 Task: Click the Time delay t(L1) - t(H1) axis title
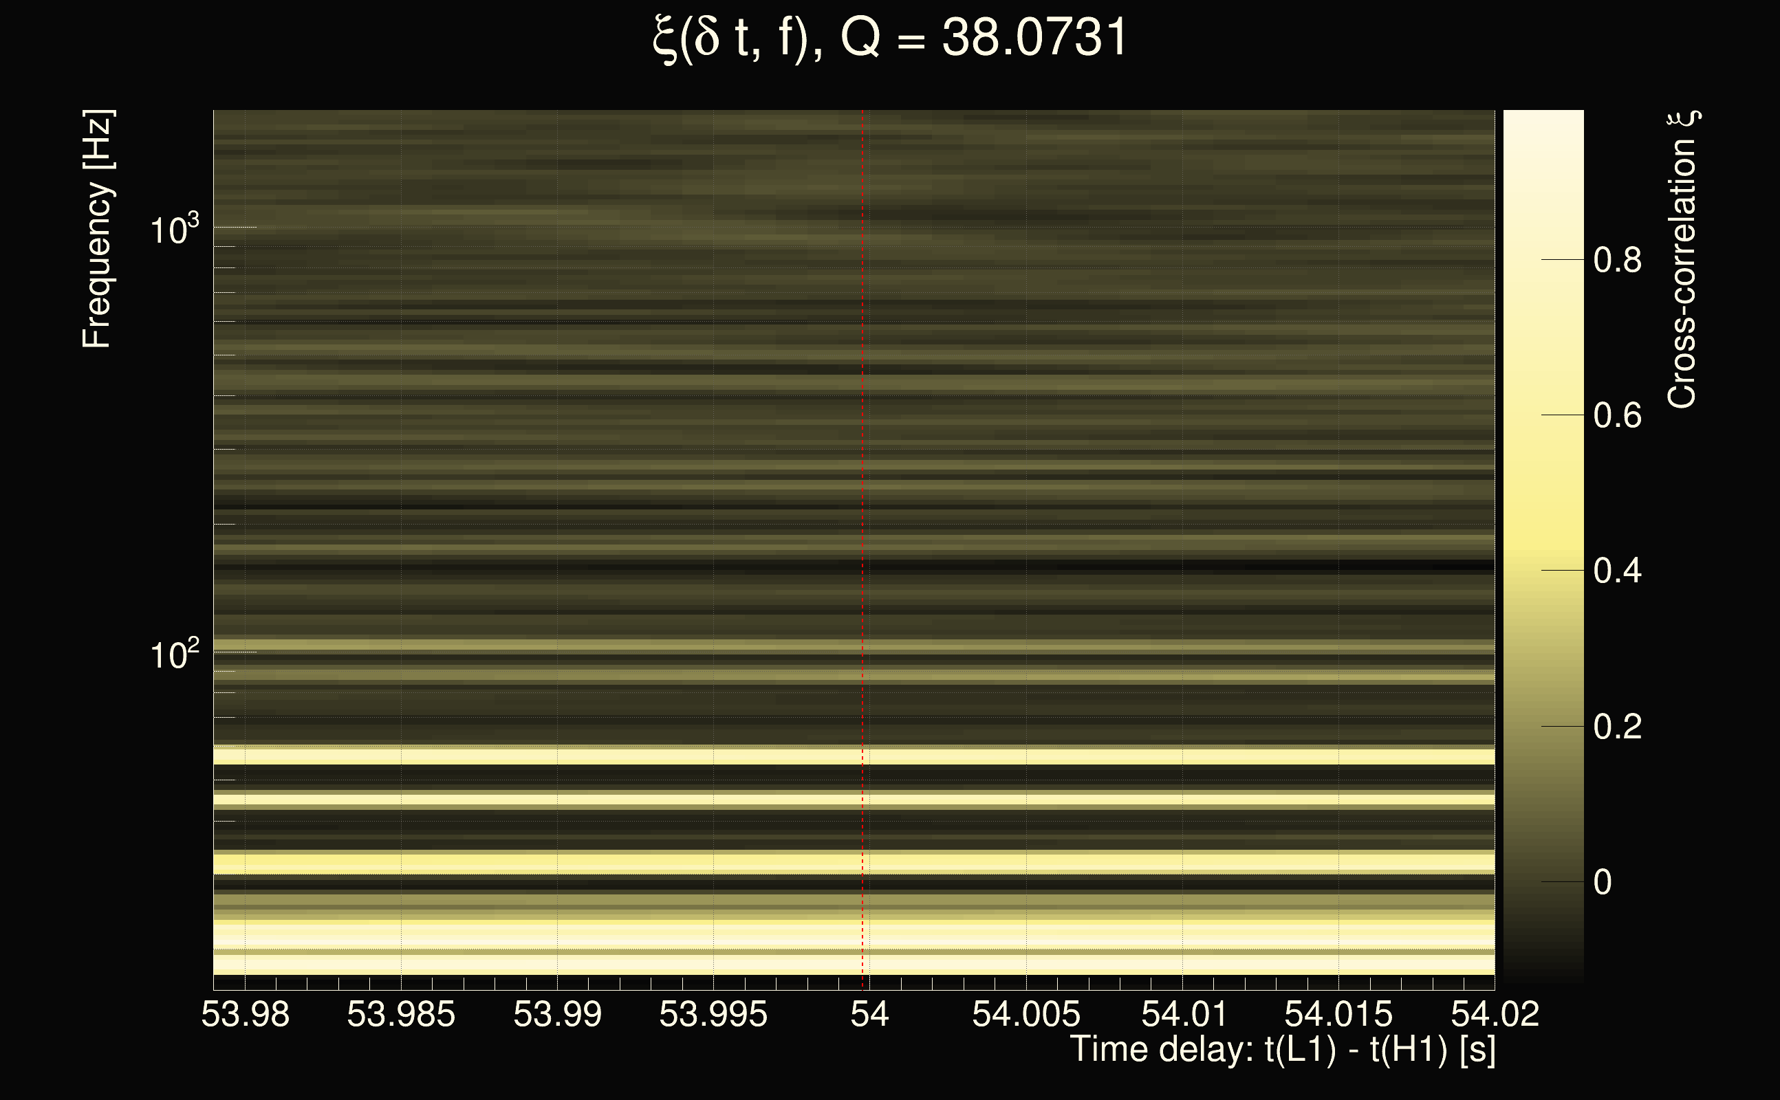pos(1282,1049)
